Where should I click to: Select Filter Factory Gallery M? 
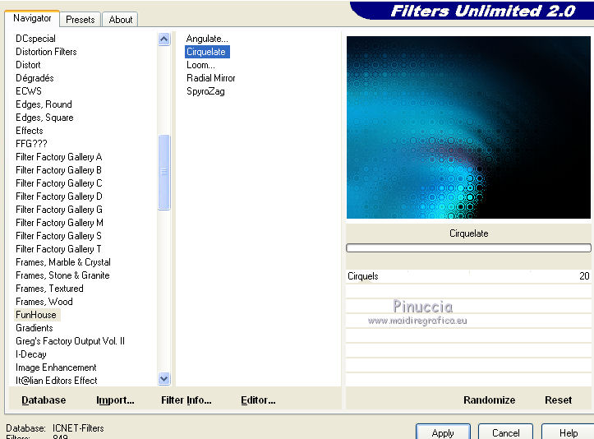(x=59, y=223)
